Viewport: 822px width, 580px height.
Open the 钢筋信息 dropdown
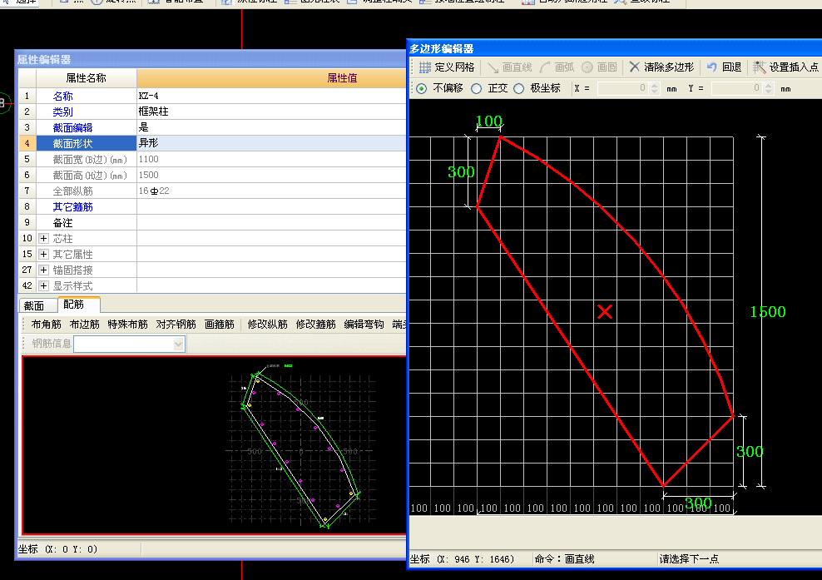click(178, 344)
